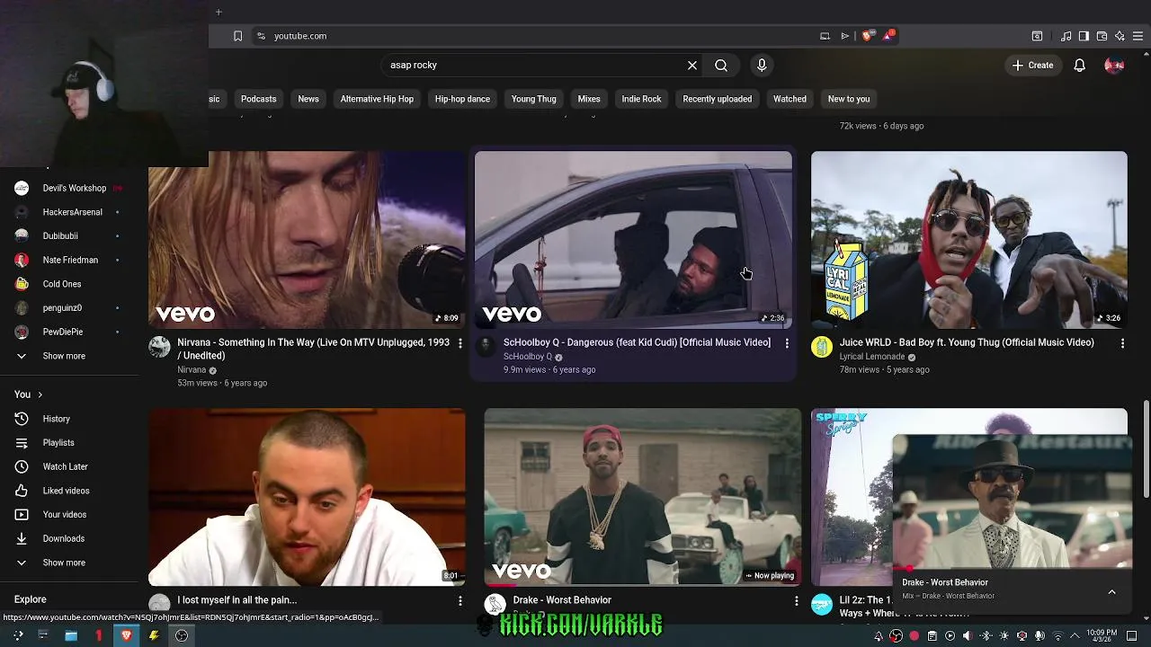Screen dimensions: 1151x647
Task: Select the Mixes filter chip
Action: point(589,99)
